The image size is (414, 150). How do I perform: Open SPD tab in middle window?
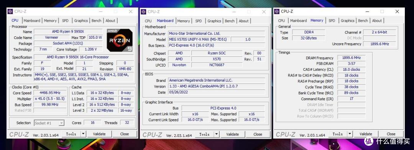pyautogui.click(x=199, y=21)
